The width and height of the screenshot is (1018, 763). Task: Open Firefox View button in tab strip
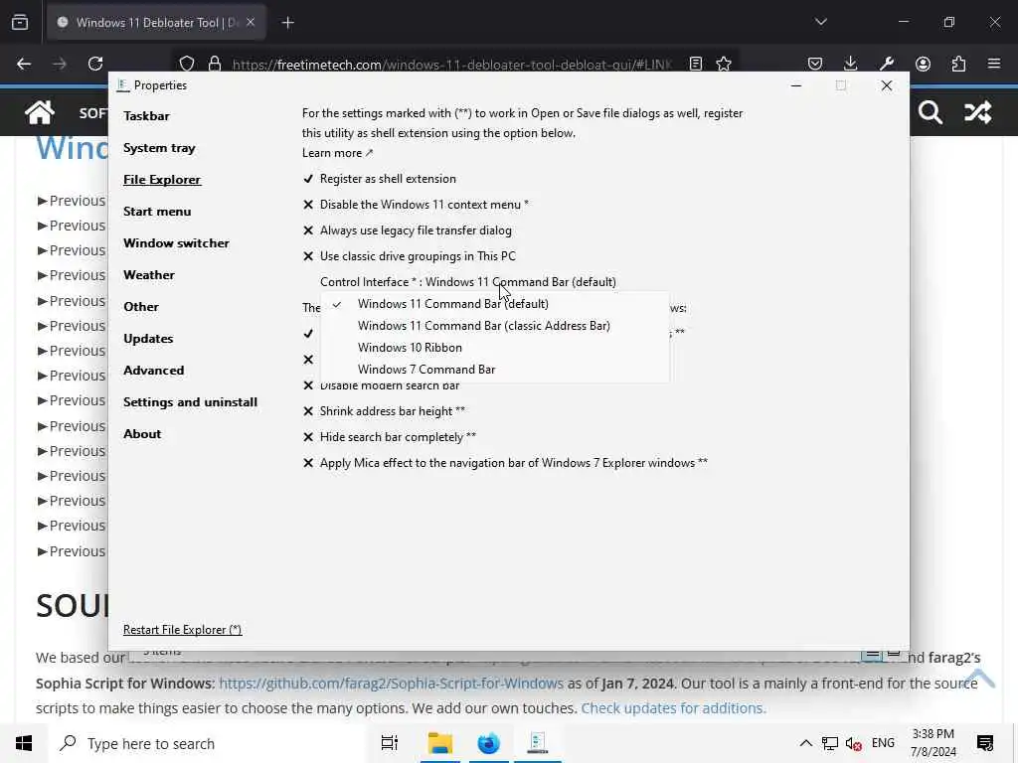(20, 22)
